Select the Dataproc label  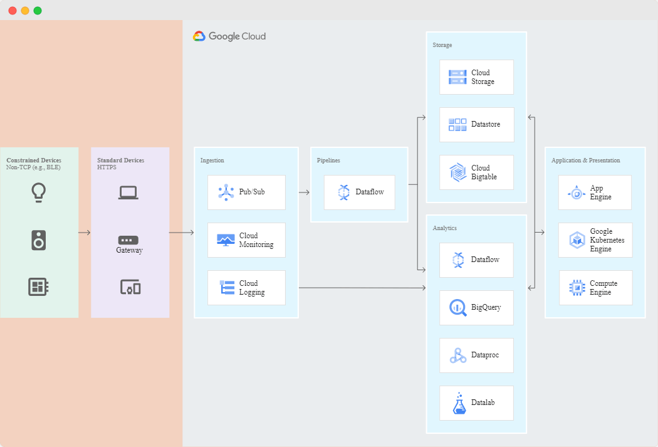click(x=484, y=355)
